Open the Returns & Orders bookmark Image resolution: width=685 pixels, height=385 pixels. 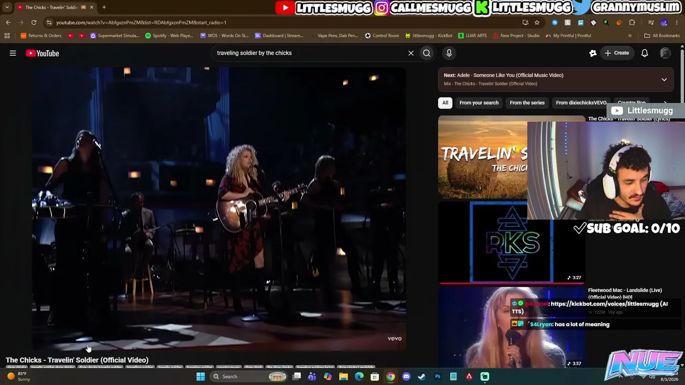click(x=41, y=36)
